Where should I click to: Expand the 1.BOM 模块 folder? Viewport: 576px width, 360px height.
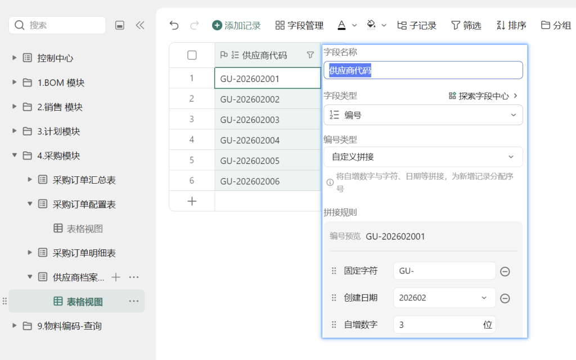click(14, 82)
